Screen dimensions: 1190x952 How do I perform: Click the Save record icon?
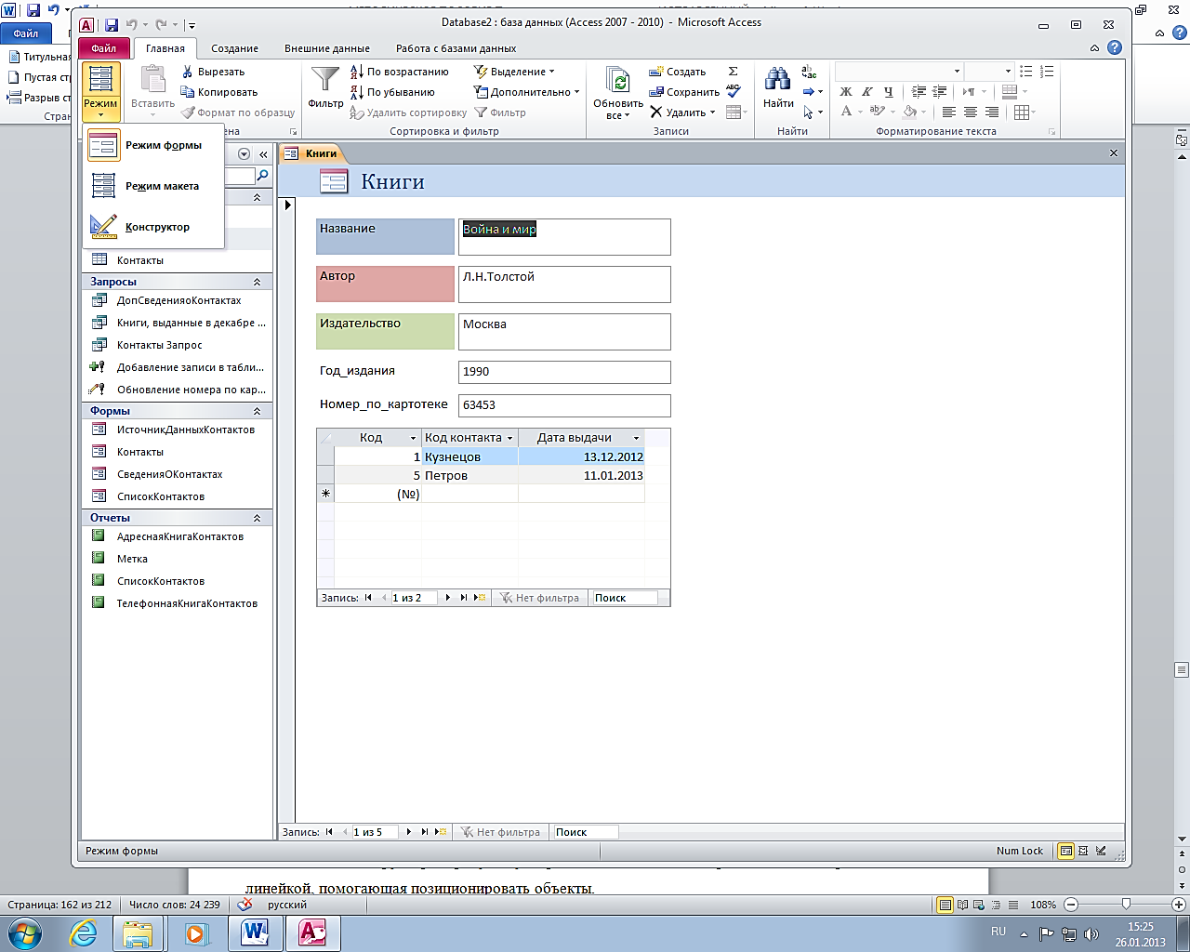point(656,92)
